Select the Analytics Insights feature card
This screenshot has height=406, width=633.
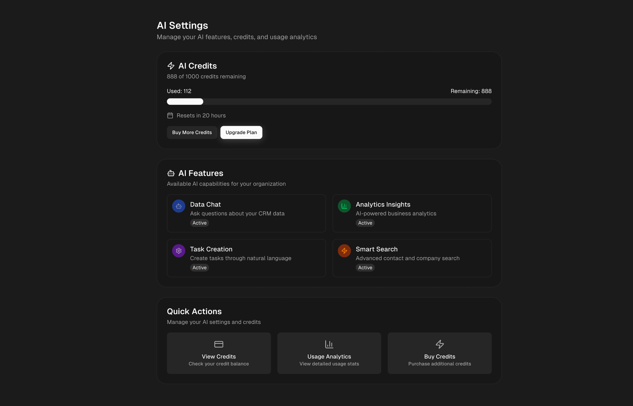pos(412,213)
